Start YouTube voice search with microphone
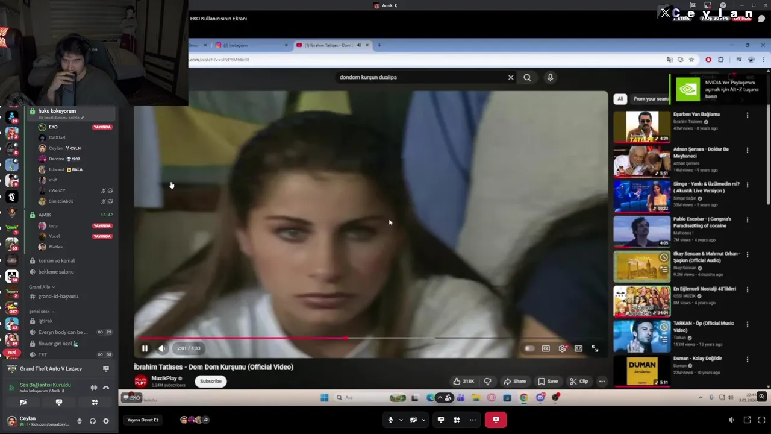The height and width of the screenshot is (434, 771). point(550,77)
